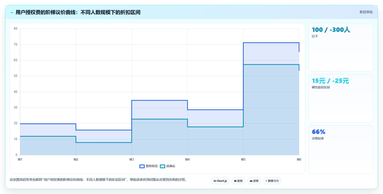
Task: Click the M1 label on the x-axis
Action: coord(20,160)
